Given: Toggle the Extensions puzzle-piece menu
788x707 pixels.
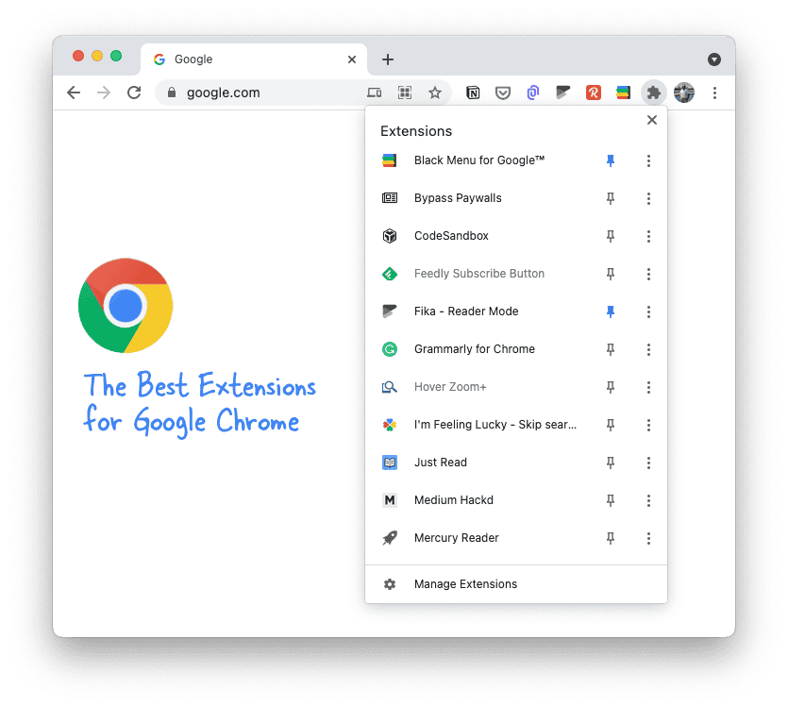Looking at the screenshot, I should (x=653, y=93).
